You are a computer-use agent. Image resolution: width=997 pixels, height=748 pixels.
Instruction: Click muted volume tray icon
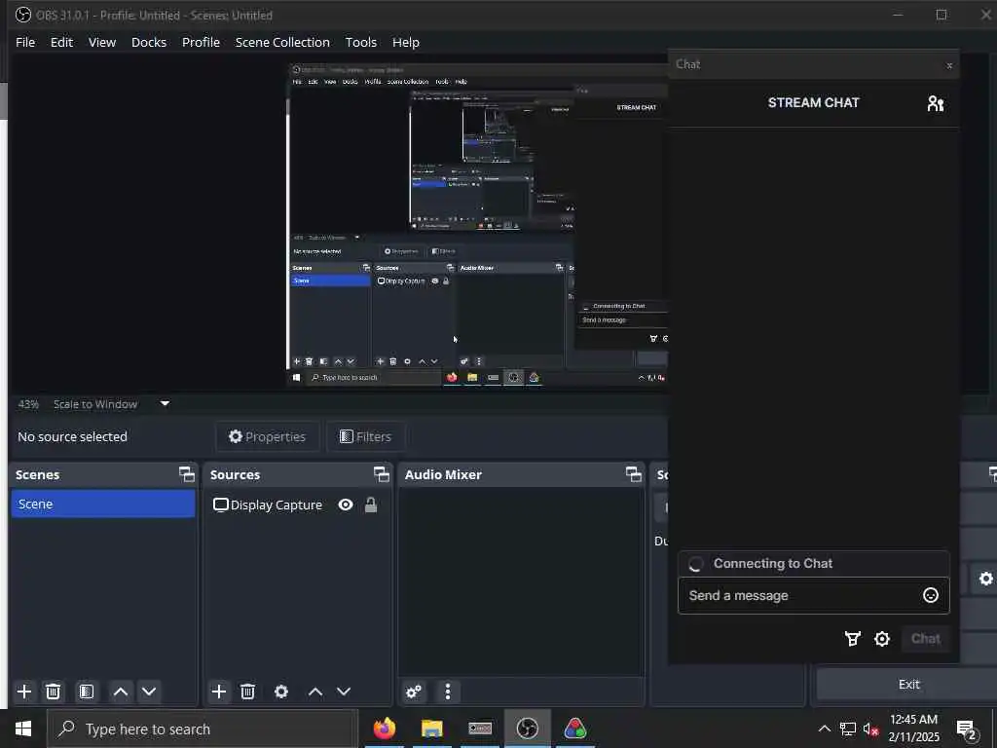click(x=870, y=729)
